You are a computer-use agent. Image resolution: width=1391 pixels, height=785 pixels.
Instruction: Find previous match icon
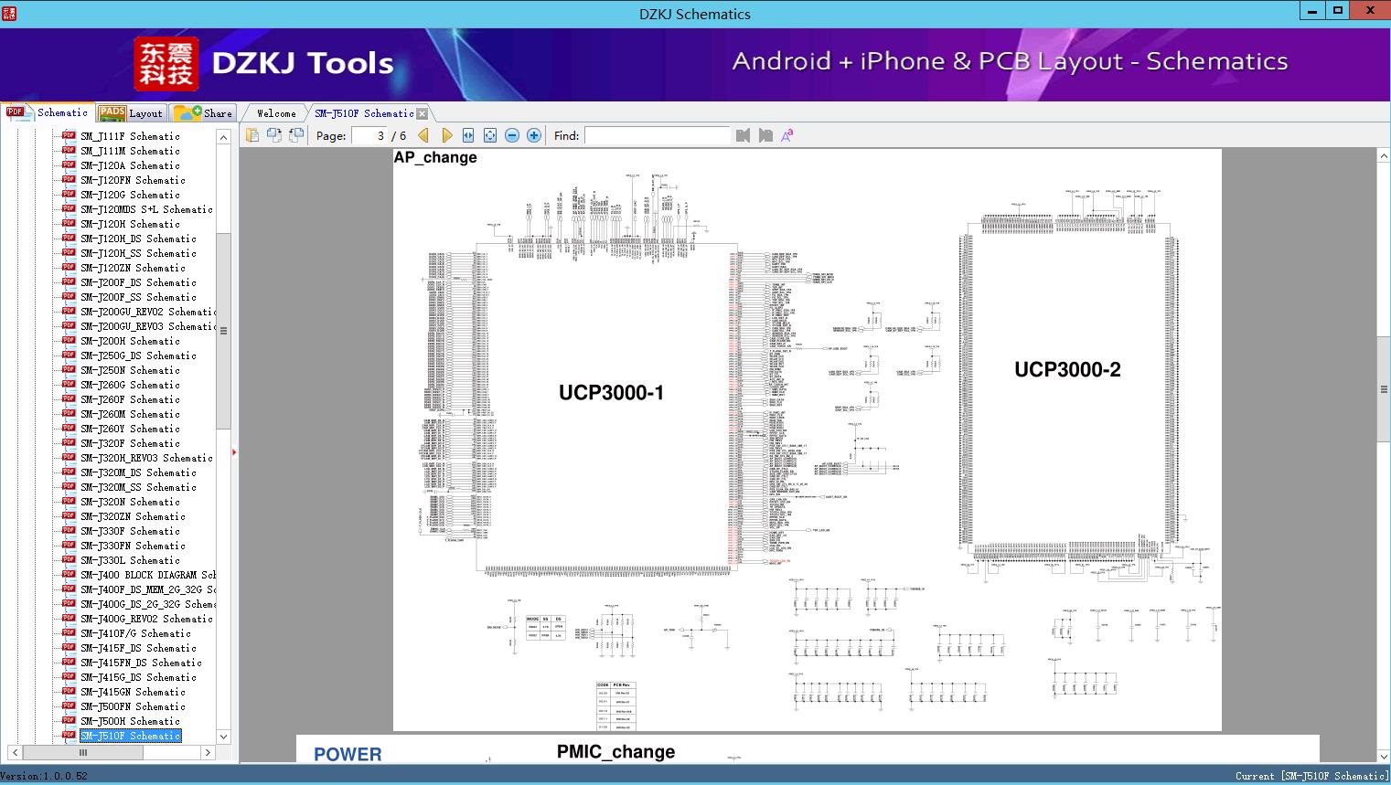[x=743, y=135]
